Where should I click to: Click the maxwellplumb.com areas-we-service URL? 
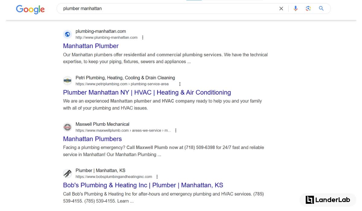[123, 131]
